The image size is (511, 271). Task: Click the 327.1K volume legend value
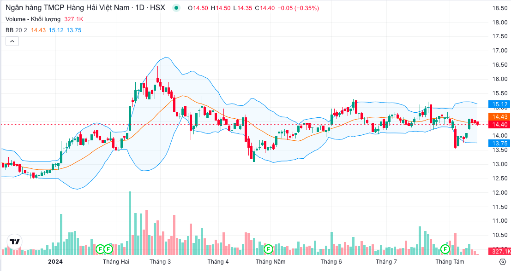[x=74, y=19]
